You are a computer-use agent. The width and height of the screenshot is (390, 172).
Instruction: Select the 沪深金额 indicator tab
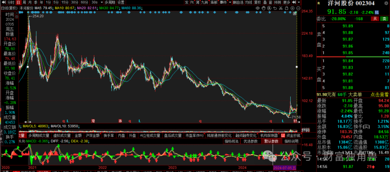coord(92,136)
